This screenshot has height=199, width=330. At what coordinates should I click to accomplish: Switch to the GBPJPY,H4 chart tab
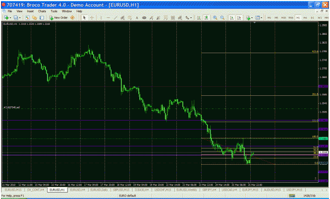pyautogui.click(x=209, y=190)
